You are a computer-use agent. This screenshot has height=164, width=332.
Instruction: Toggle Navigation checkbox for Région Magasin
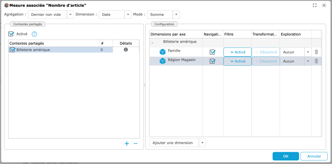tap(212, 61)
